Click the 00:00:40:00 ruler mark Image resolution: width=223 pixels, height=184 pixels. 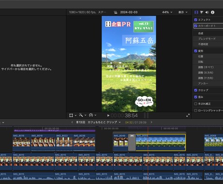coord(171,129)
